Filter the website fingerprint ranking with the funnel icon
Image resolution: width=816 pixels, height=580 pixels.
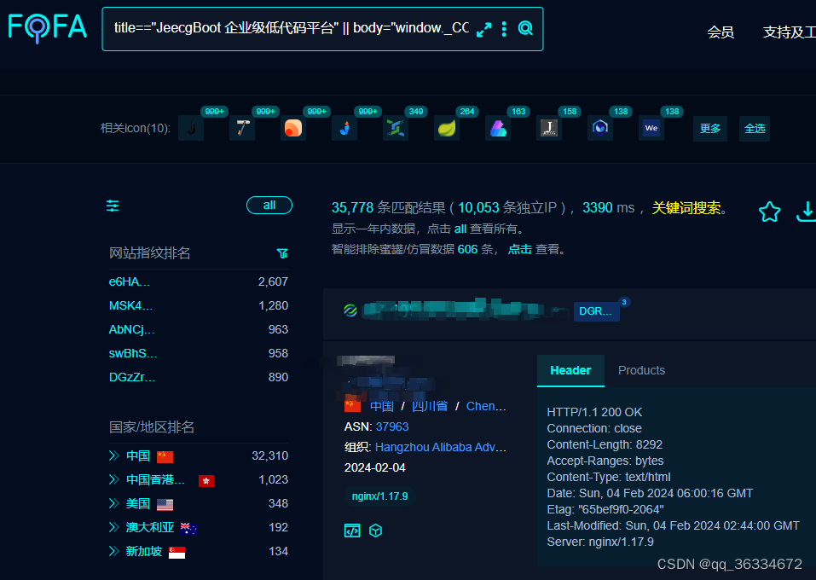tap(282, 253)
